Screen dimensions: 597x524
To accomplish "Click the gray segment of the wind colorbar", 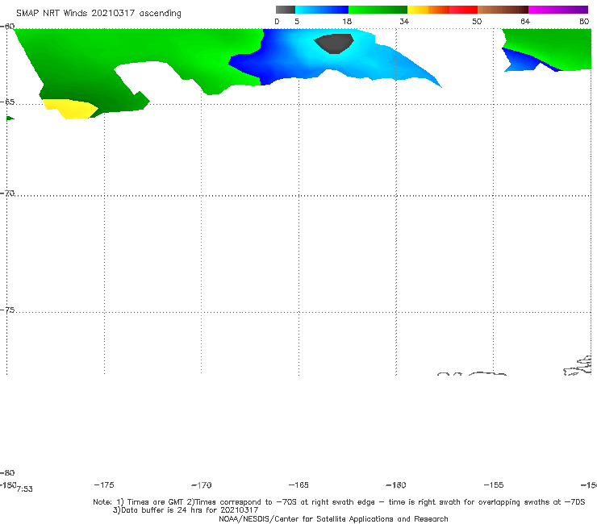I will click(x=285, y=10).
